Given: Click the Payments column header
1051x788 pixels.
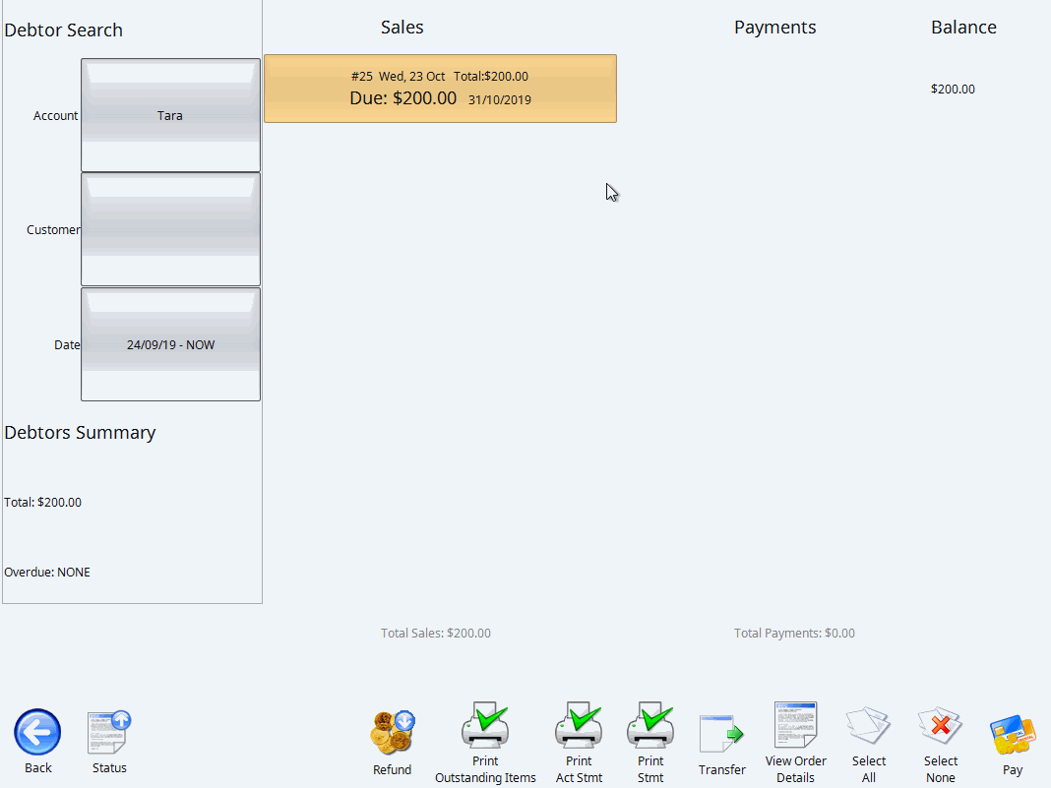Looking at the screenshot, I should click(774, 27).
